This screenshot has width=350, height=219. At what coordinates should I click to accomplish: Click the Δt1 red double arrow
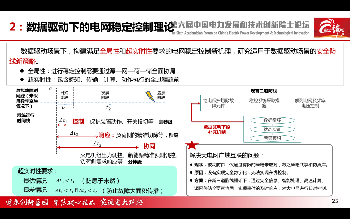pyautogui.click(x=62, y=125)
